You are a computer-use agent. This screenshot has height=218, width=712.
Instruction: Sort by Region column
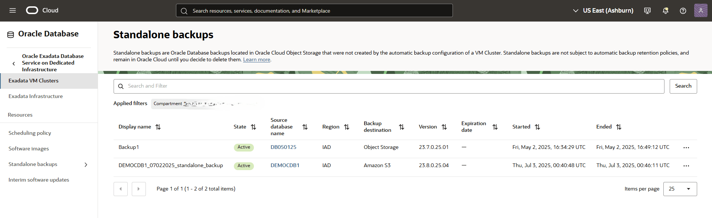point(347,127)
